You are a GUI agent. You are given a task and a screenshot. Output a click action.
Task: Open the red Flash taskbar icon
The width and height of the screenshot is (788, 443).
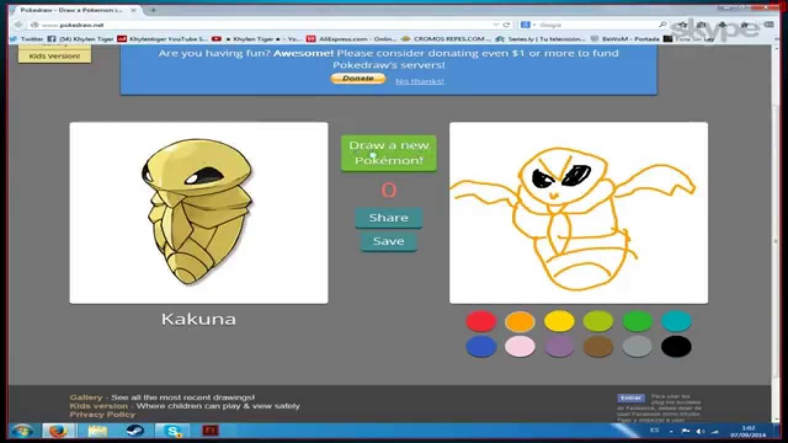[211, 431]
